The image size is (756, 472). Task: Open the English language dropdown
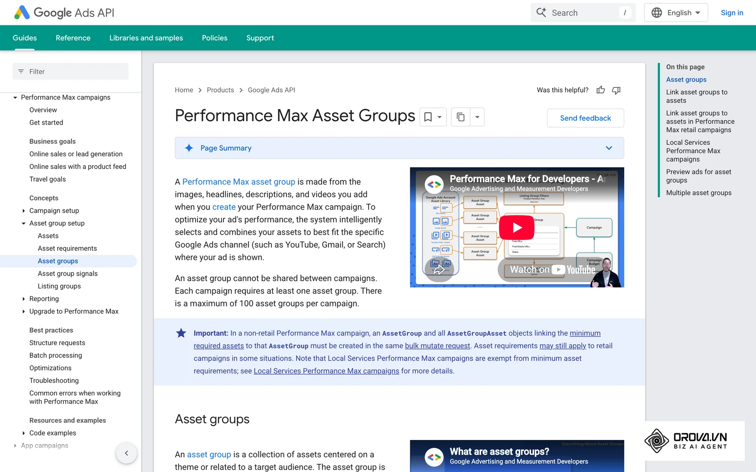pos(676,13)
